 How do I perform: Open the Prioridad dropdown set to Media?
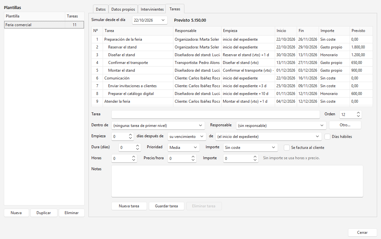coord(183,147)
